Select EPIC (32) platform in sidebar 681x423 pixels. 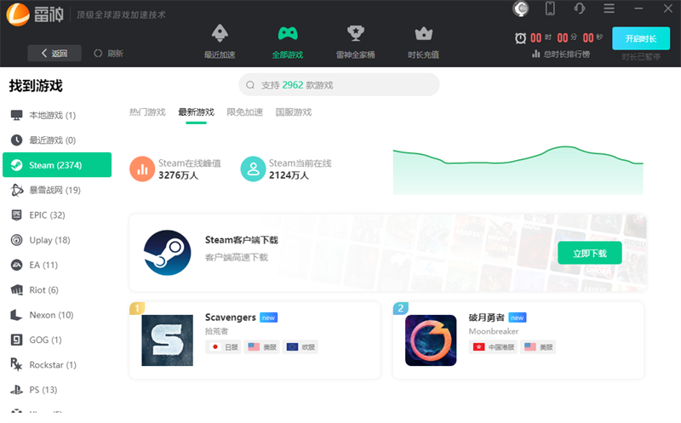(x=47, y=214)
